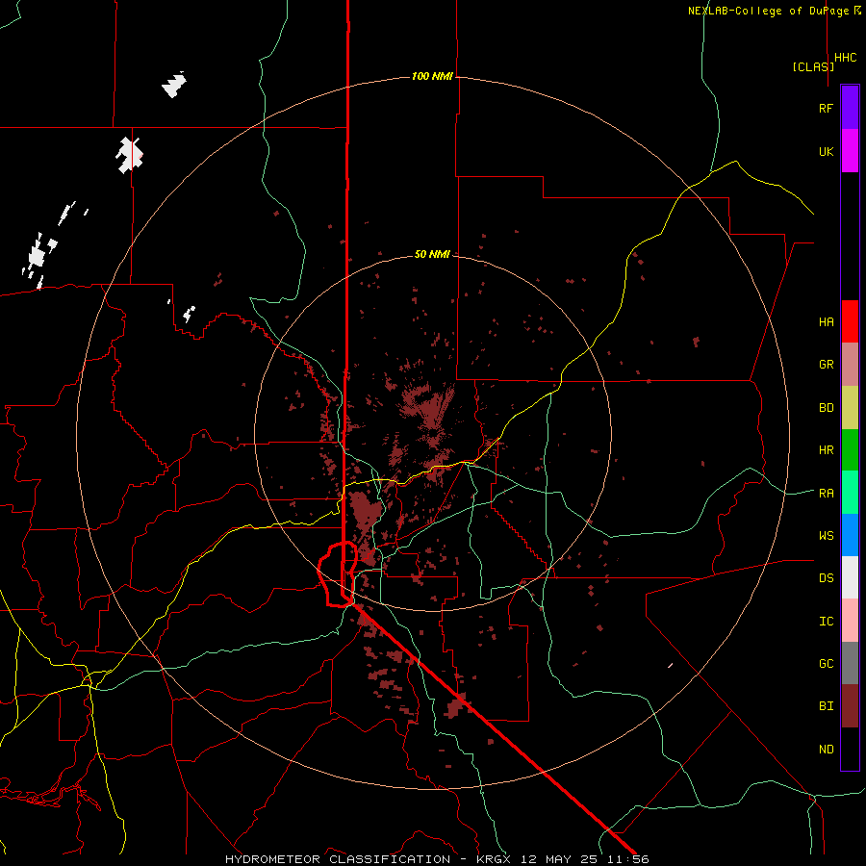Click the WS blue legend swatch
Screen dimensions: 866x866
pyautogui.click(x=850, y=535)
